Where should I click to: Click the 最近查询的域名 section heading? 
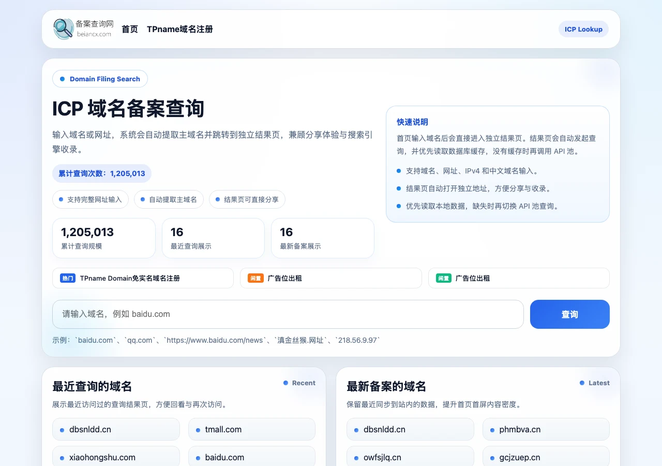coord(92,386)
